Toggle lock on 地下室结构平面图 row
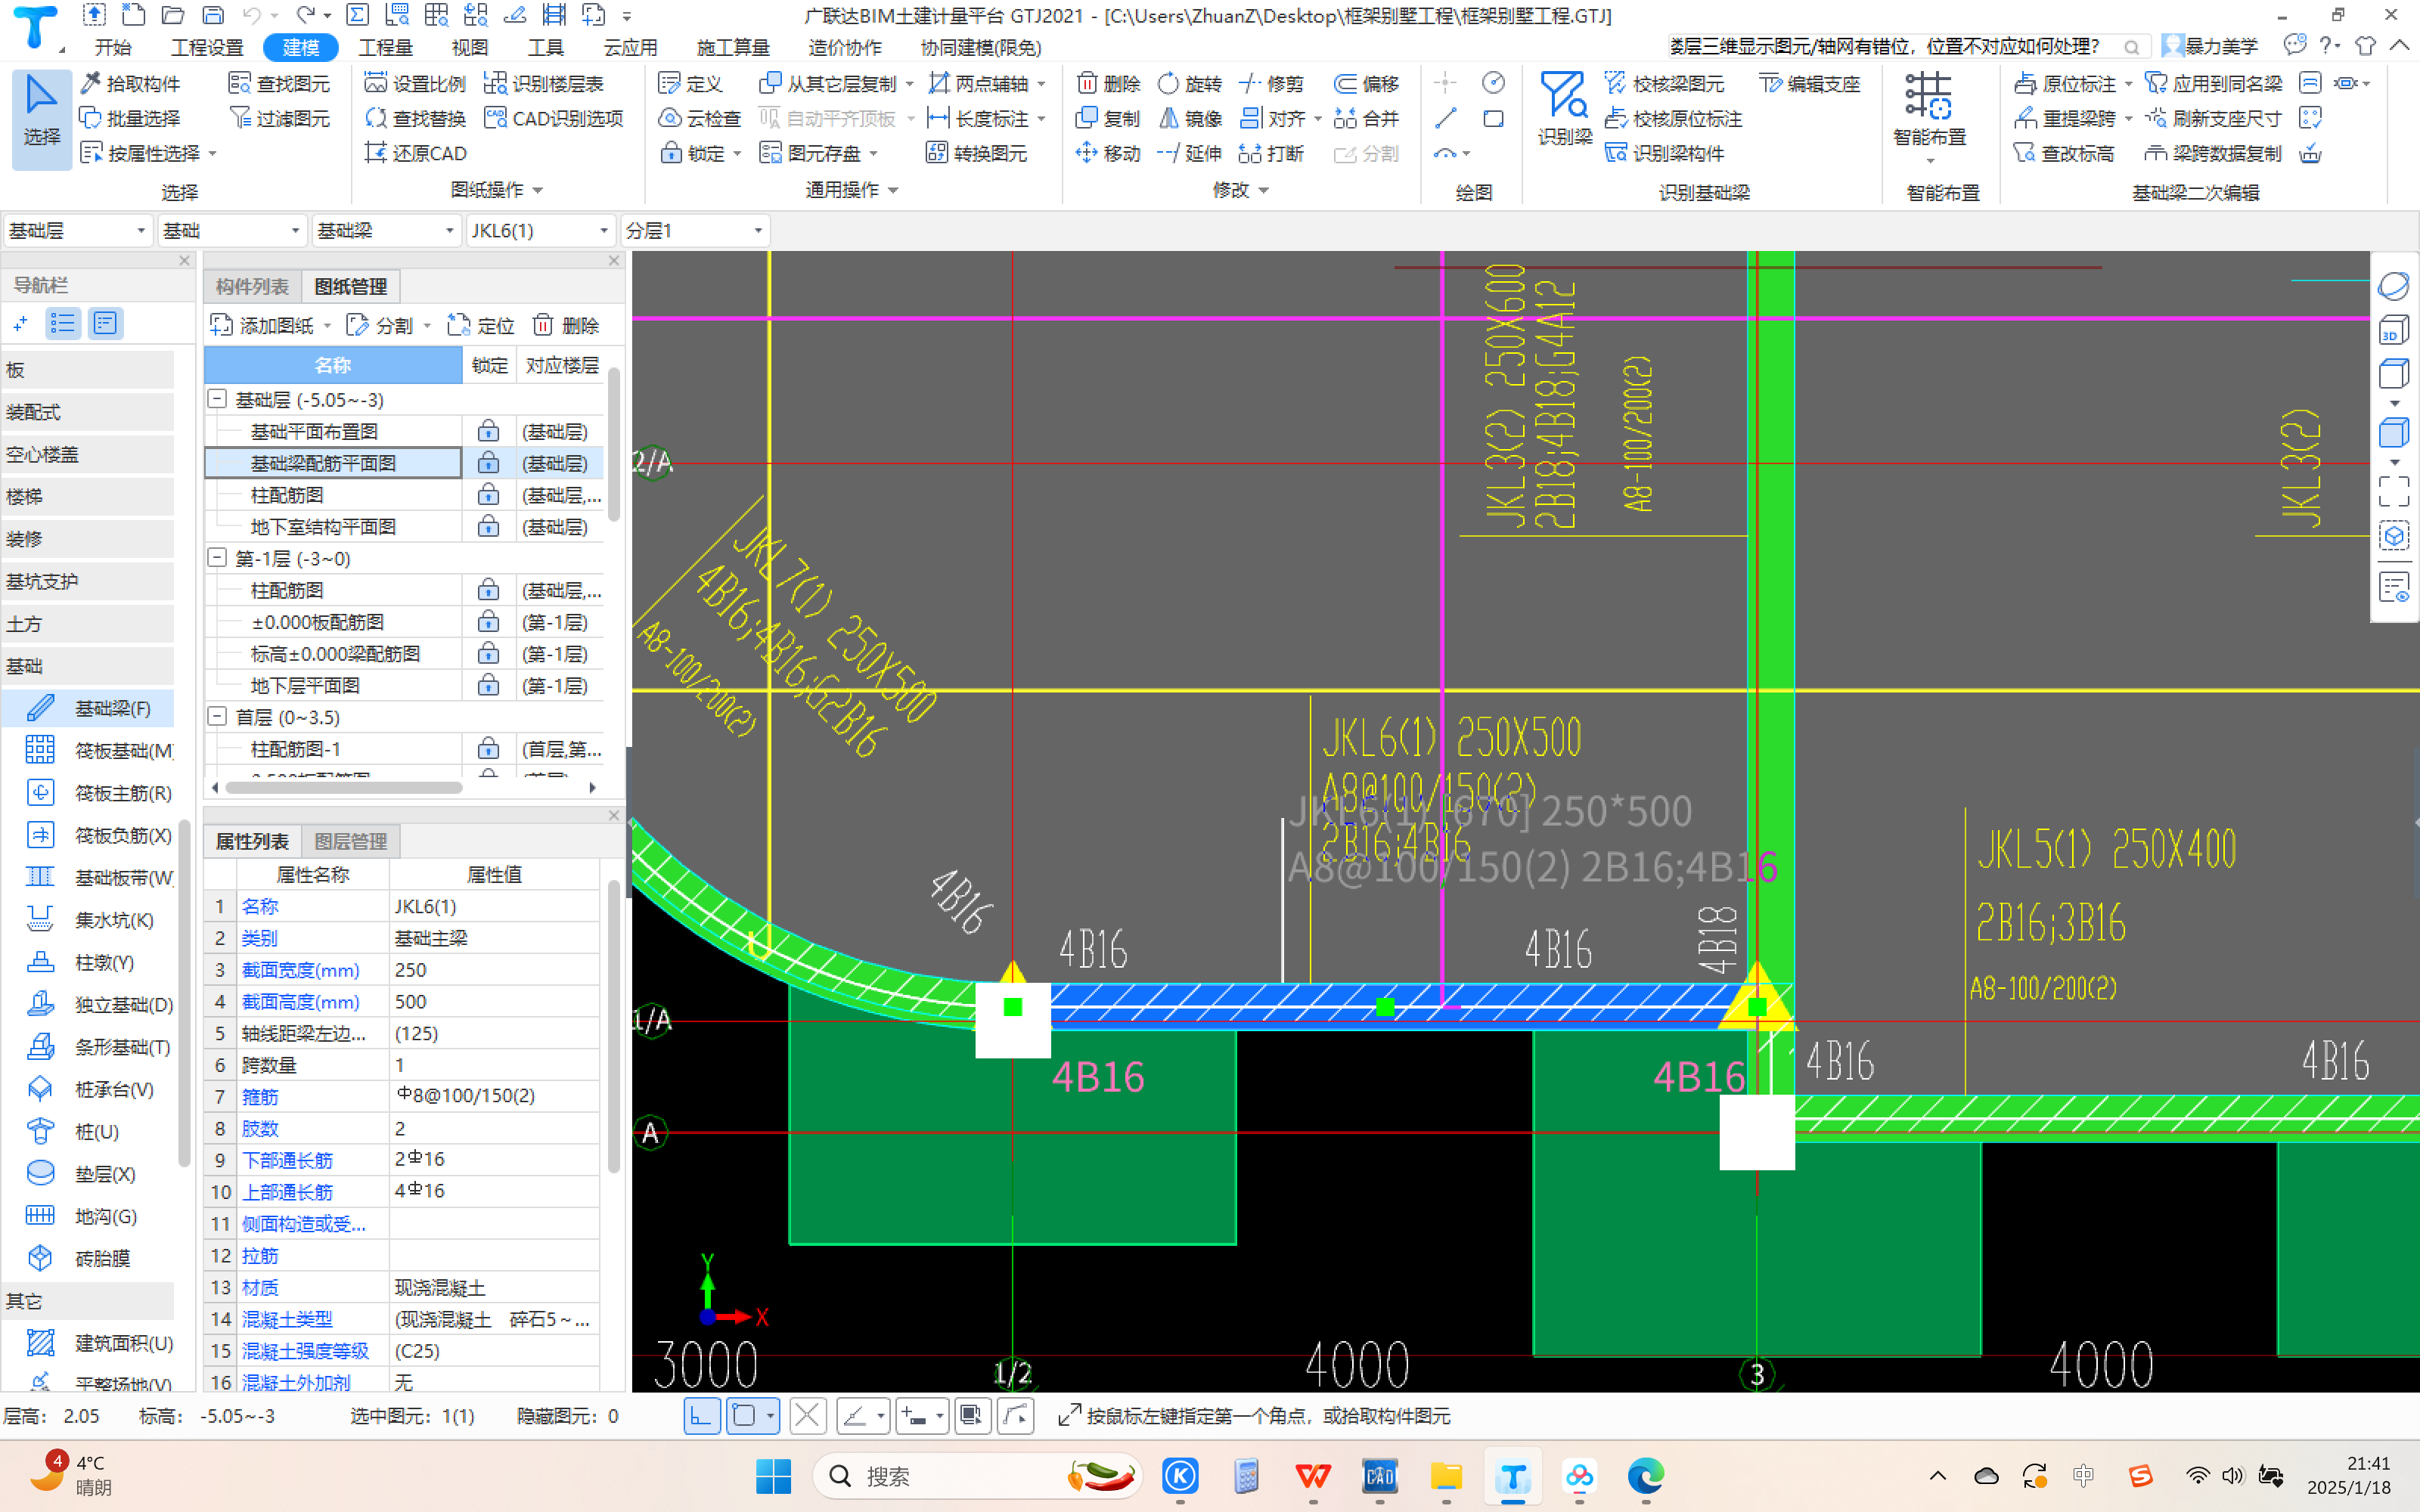2420x1512 pixels. 488,526
